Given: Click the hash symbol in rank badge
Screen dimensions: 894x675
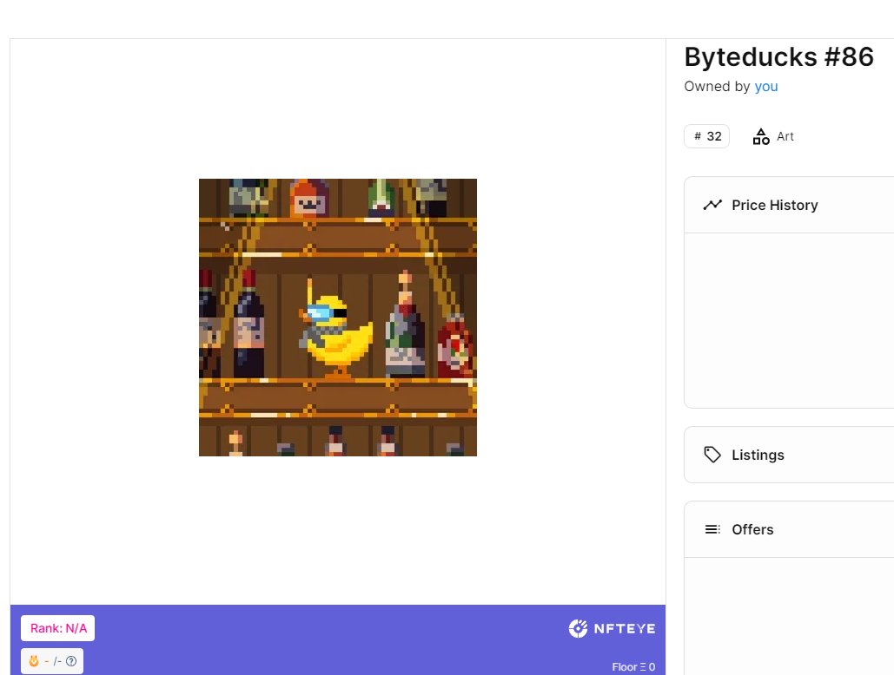Looking at the screenshot, I should point(698,136).
